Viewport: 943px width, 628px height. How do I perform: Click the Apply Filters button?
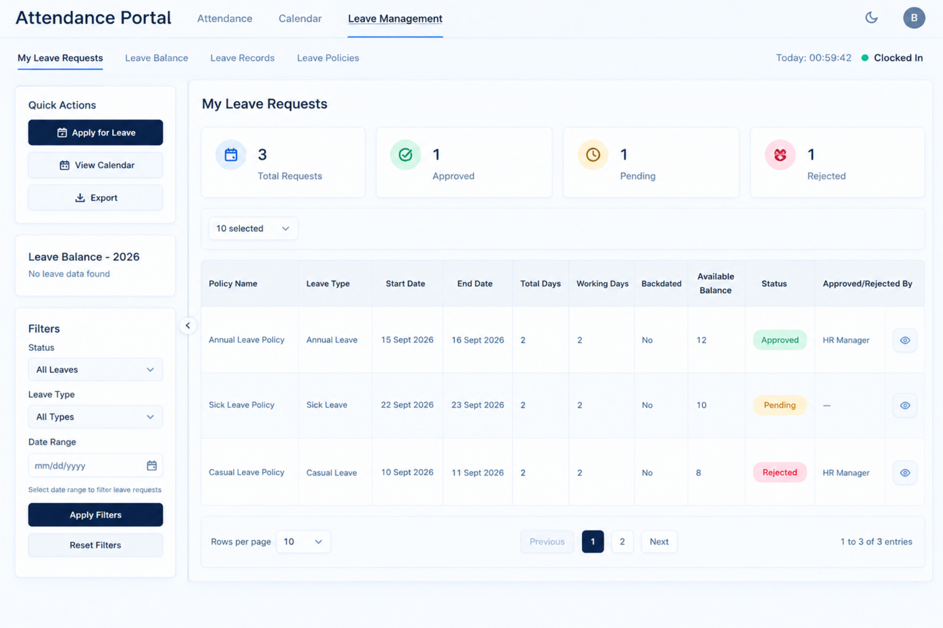[96, 515]
